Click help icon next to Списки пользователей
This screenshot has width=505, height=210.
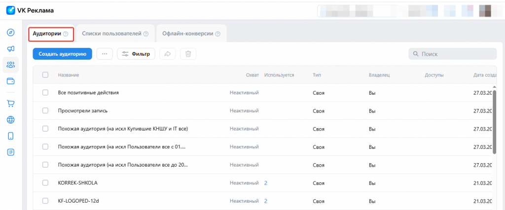point(146,34)
